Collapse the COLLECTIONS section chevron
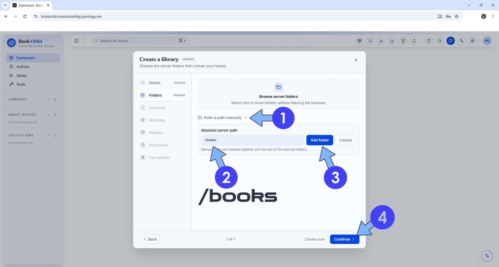The image size is (499, 267). tap(49, 135)
